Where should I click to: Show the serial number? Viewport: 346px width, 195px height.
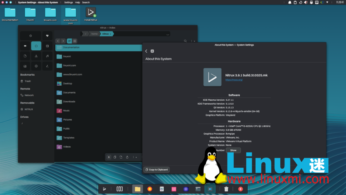click(x=233, y=150)
